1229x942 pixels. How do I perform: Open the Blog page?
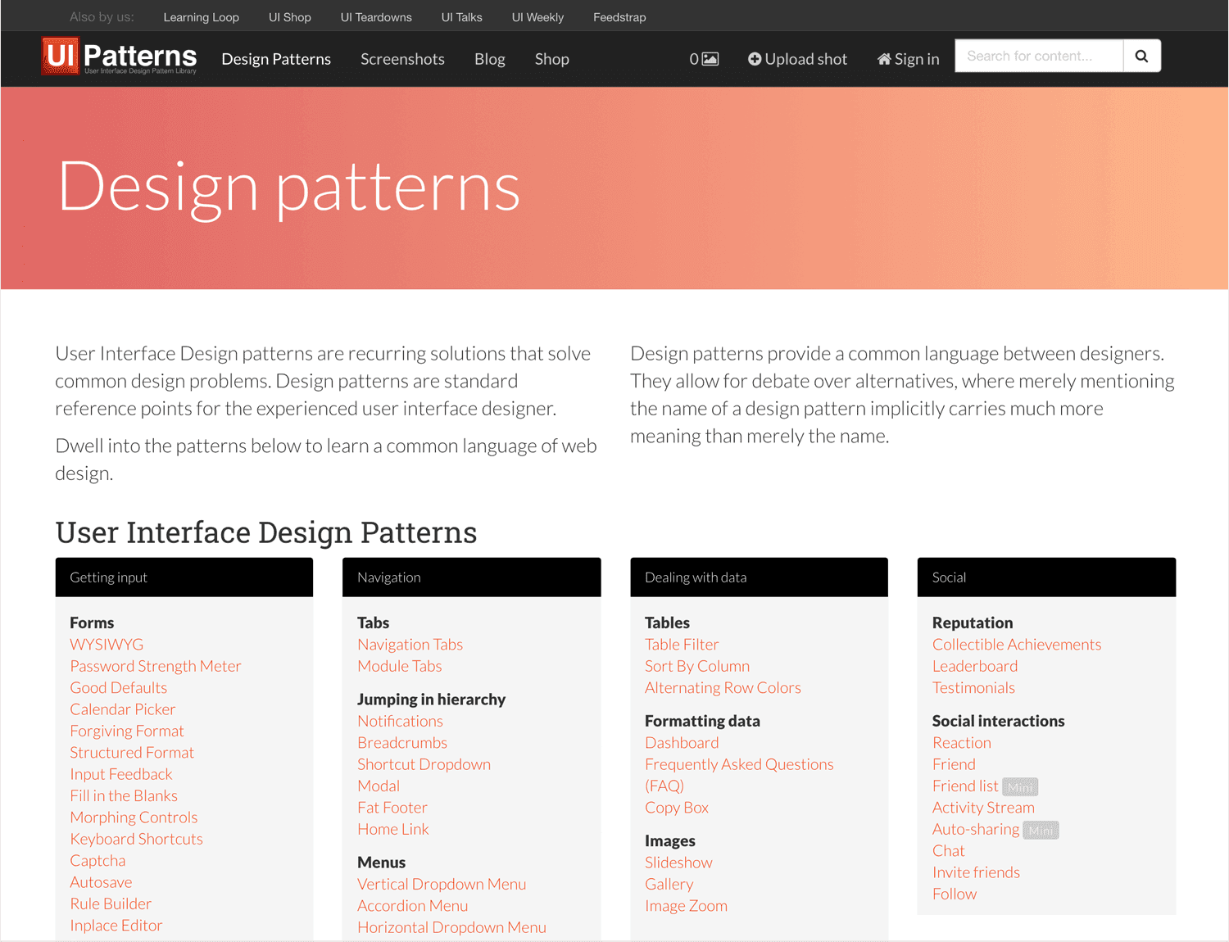pos(490,59)
